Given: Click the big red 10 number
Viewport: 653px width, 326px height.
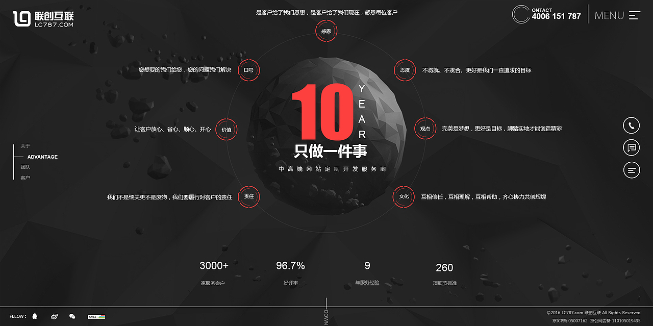Looking at the screenshot, I should tap(322, 112).
